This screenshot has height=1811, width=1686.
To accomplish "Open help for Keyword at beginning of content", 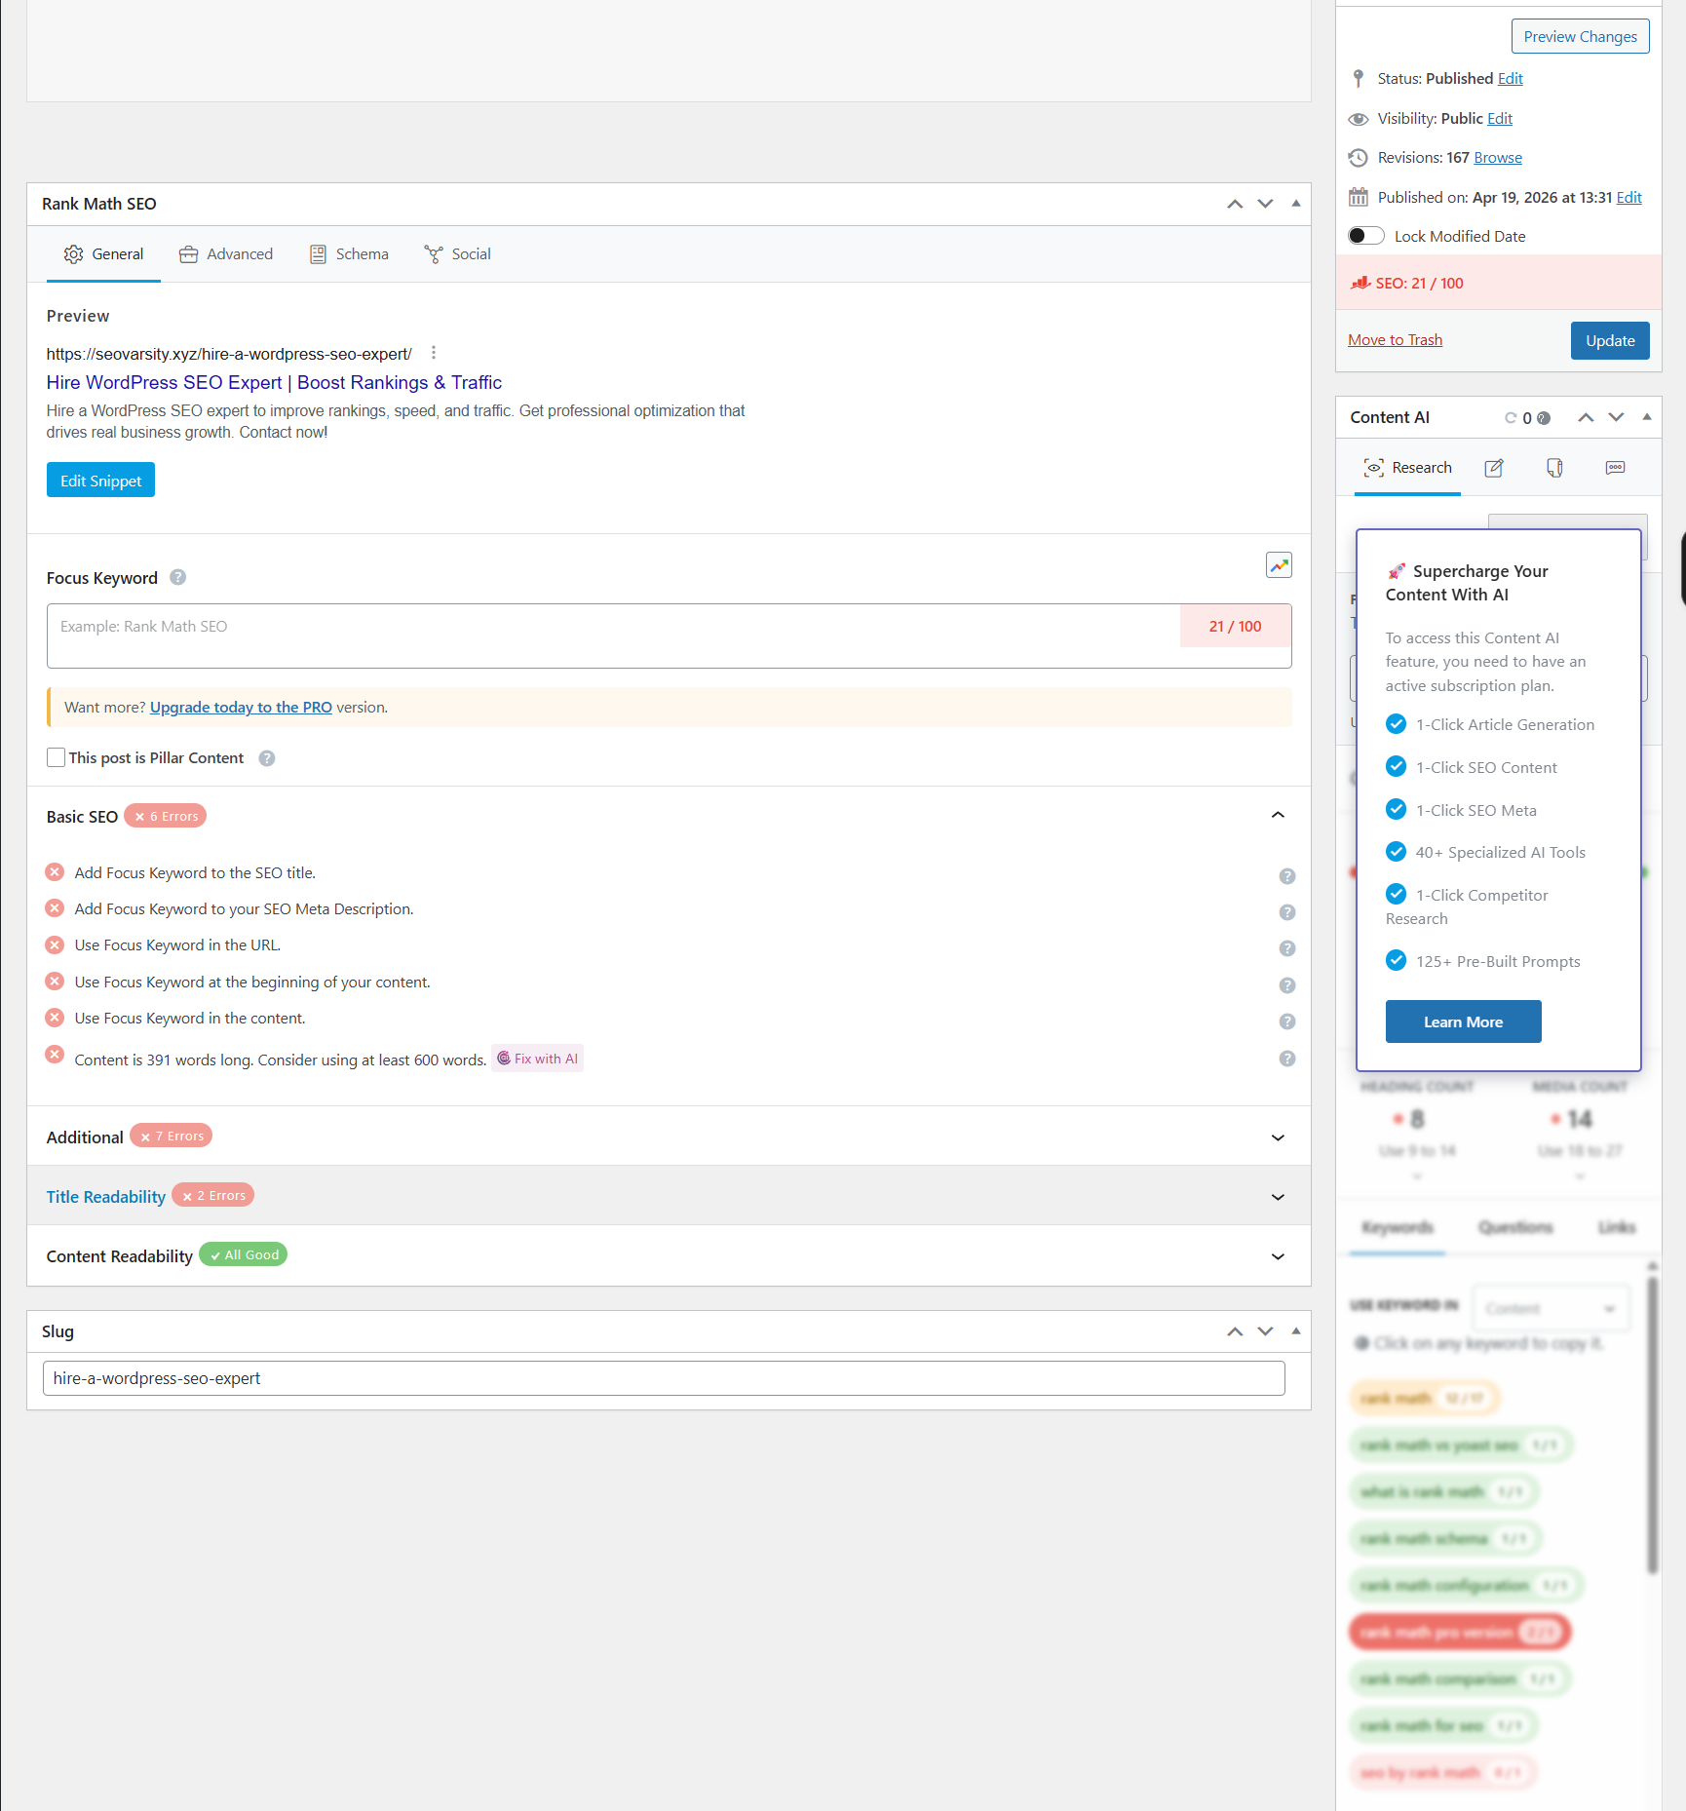I will (1287, 985).
